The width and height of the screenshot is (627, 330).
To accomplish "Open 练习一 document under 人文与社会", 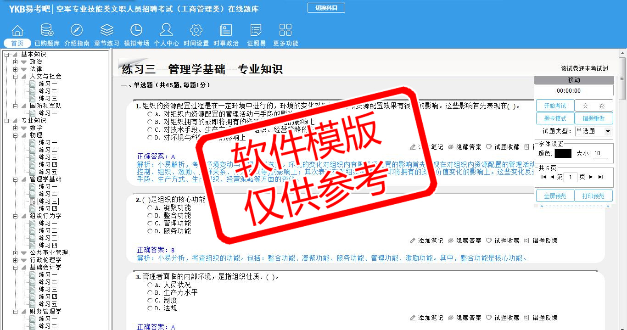I will (44, 84).
